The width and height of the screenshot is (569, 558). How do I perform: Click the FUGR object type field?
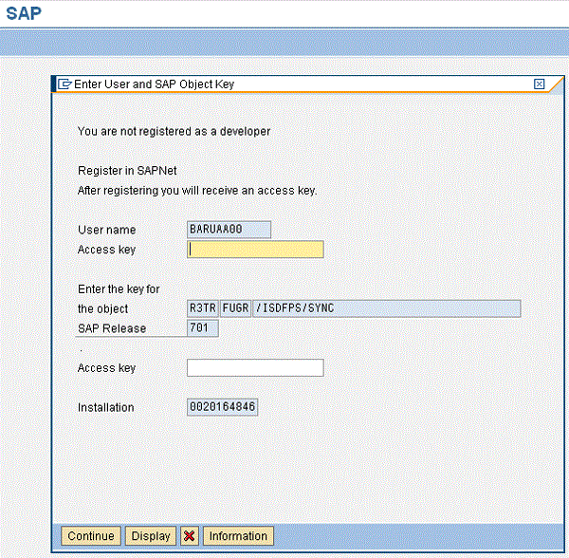click(x=235, y=308)
